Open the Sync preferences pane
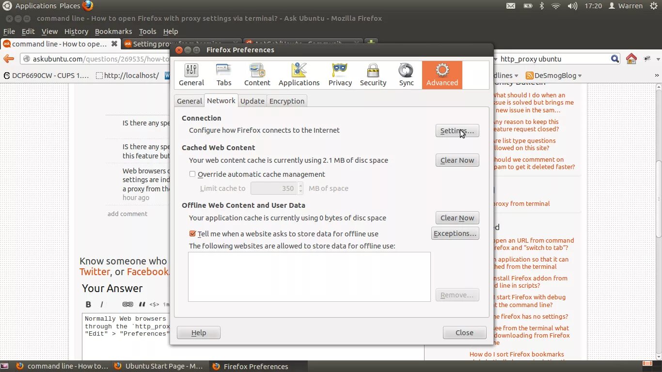Screen dimensions: 662x372 (406, 75)
